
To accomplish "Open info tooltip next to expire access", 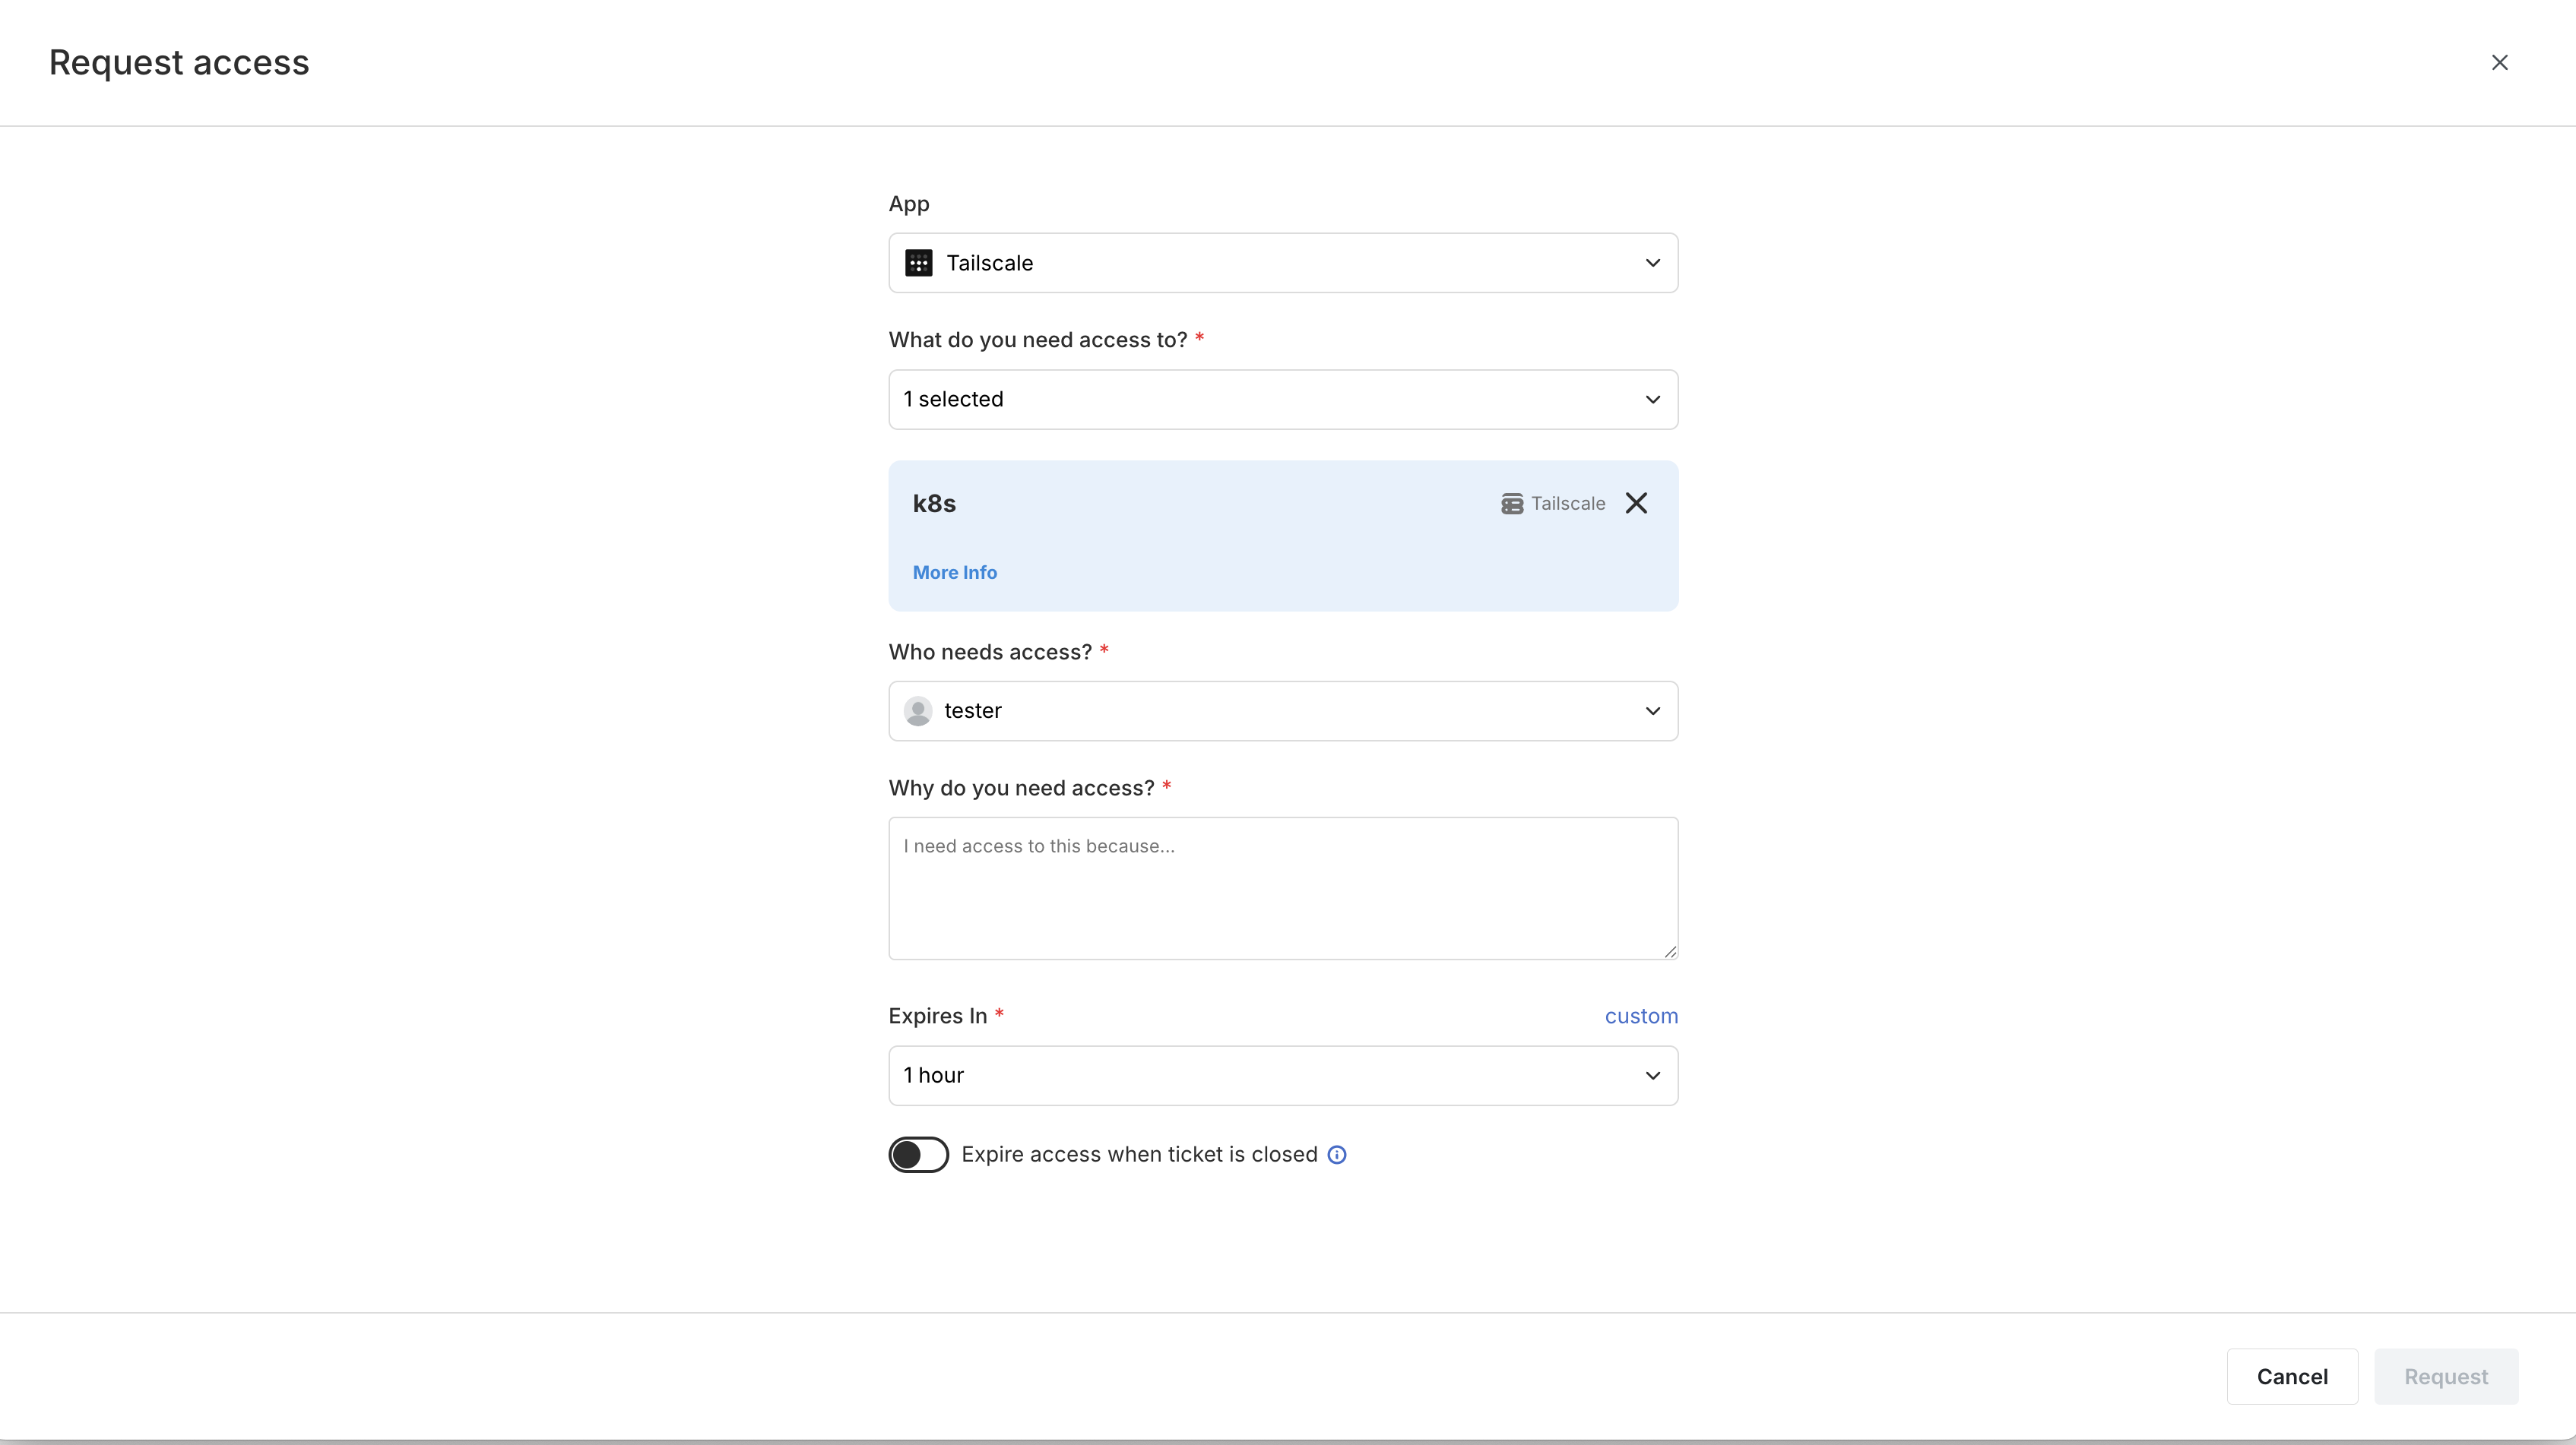I will point(1336,1156).
